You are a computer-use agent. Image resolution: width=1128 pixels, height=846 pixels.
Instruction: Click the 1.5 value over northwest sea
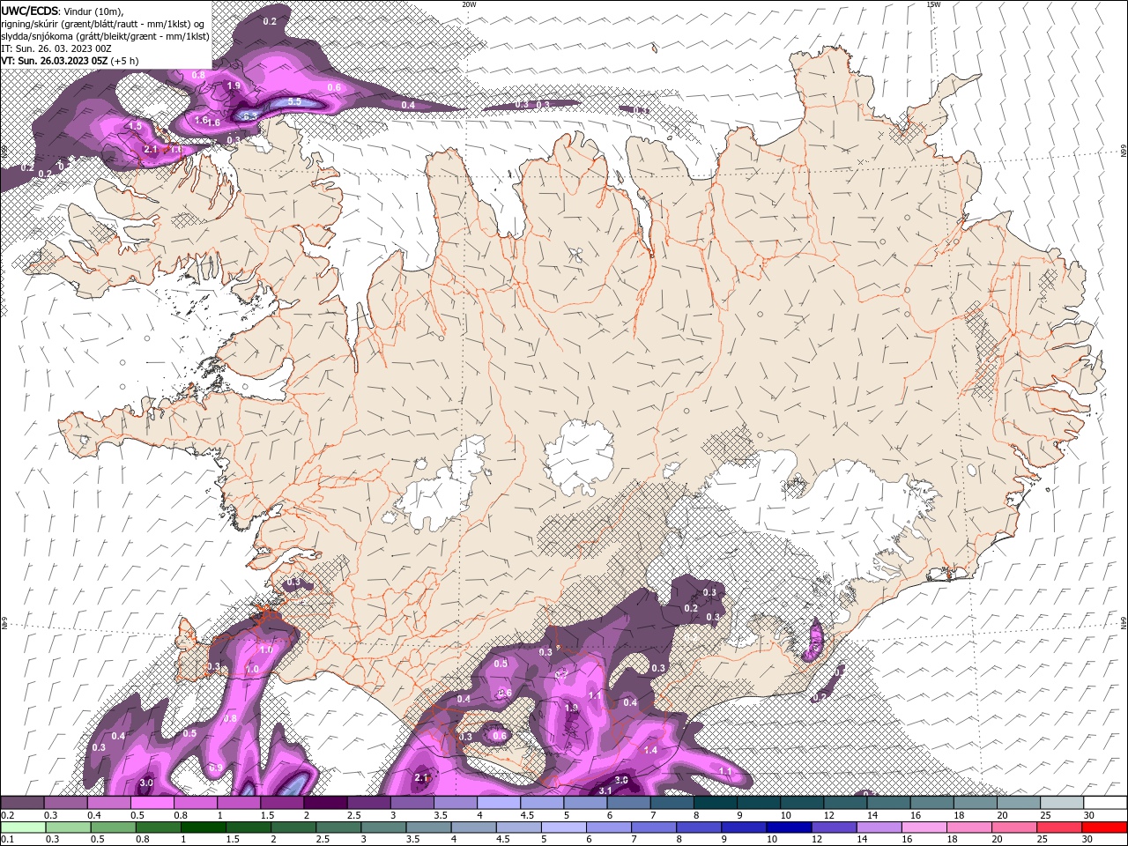click(135, 126)
